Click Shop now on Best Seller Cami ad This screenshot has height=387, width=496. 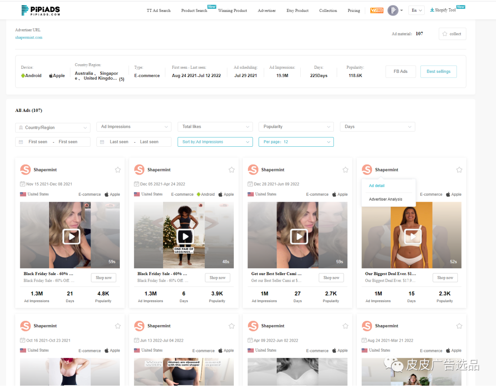(331, 278)
